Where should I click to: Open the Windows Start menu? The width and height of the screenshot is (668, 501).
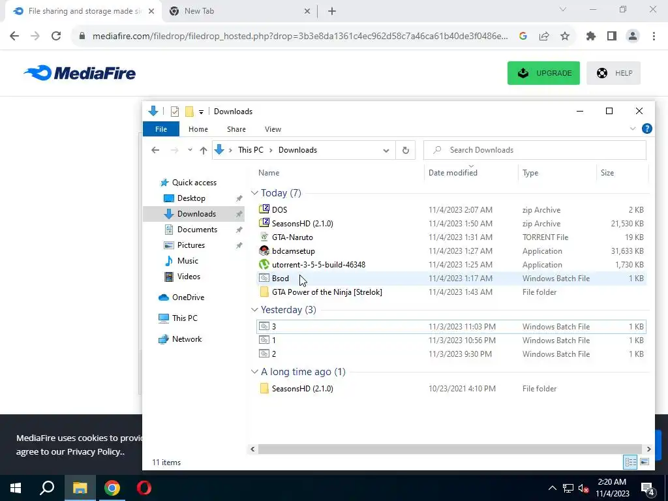pos(16,488)
